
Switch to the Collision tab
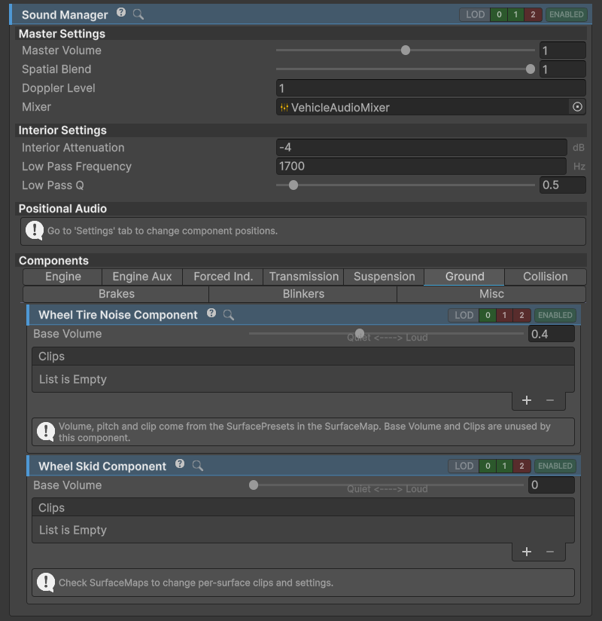point(546,277)
